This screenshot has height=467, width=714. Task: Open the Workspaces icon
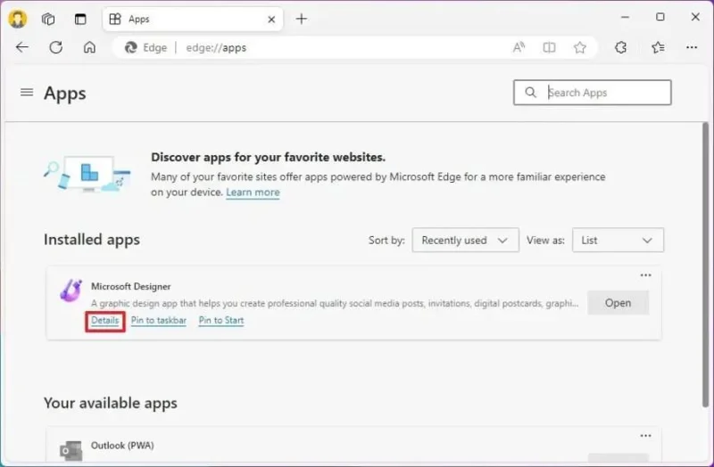coord(48,19)
